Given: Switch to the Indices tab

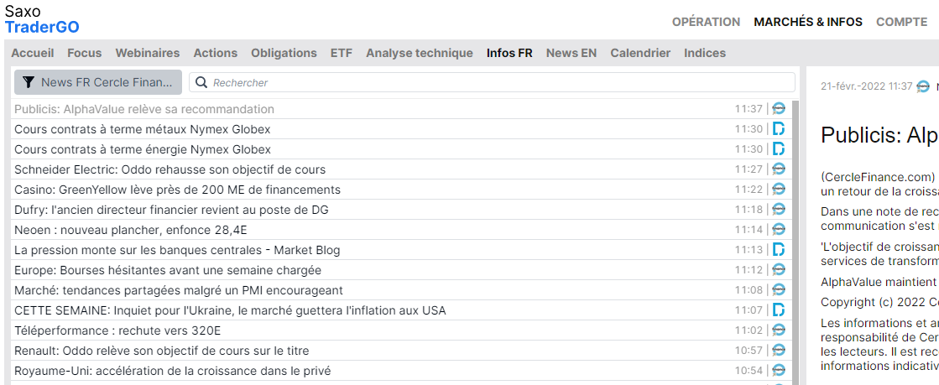Looking at the screenshot, I should [x=705, y=53].
